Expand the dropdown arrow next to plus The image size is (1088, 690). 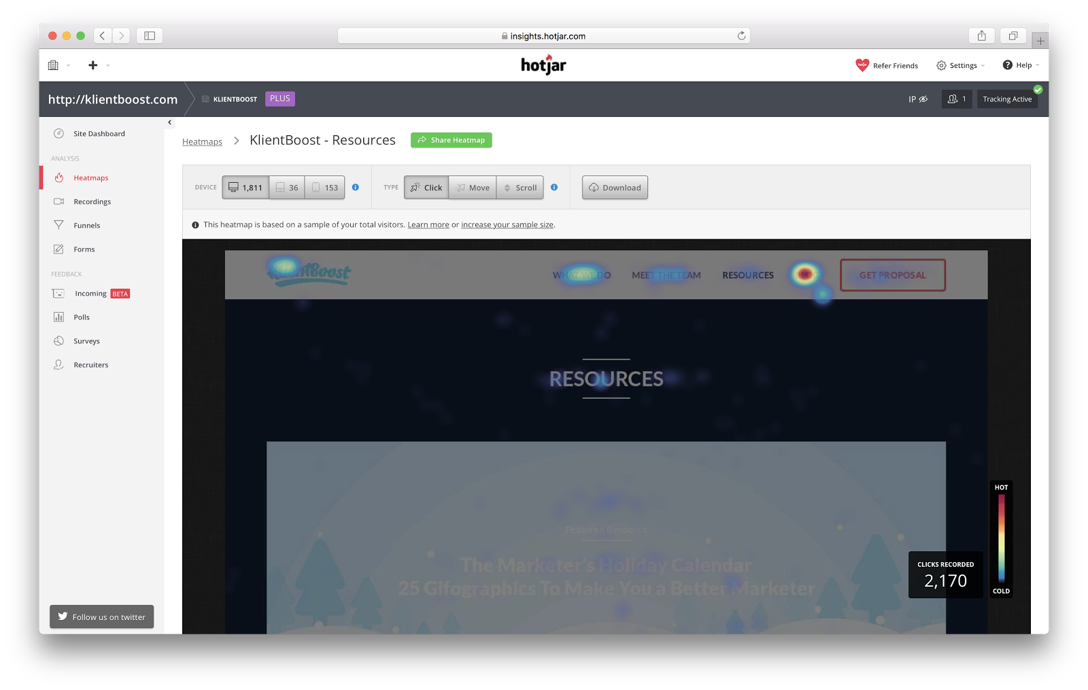point(107,66)
